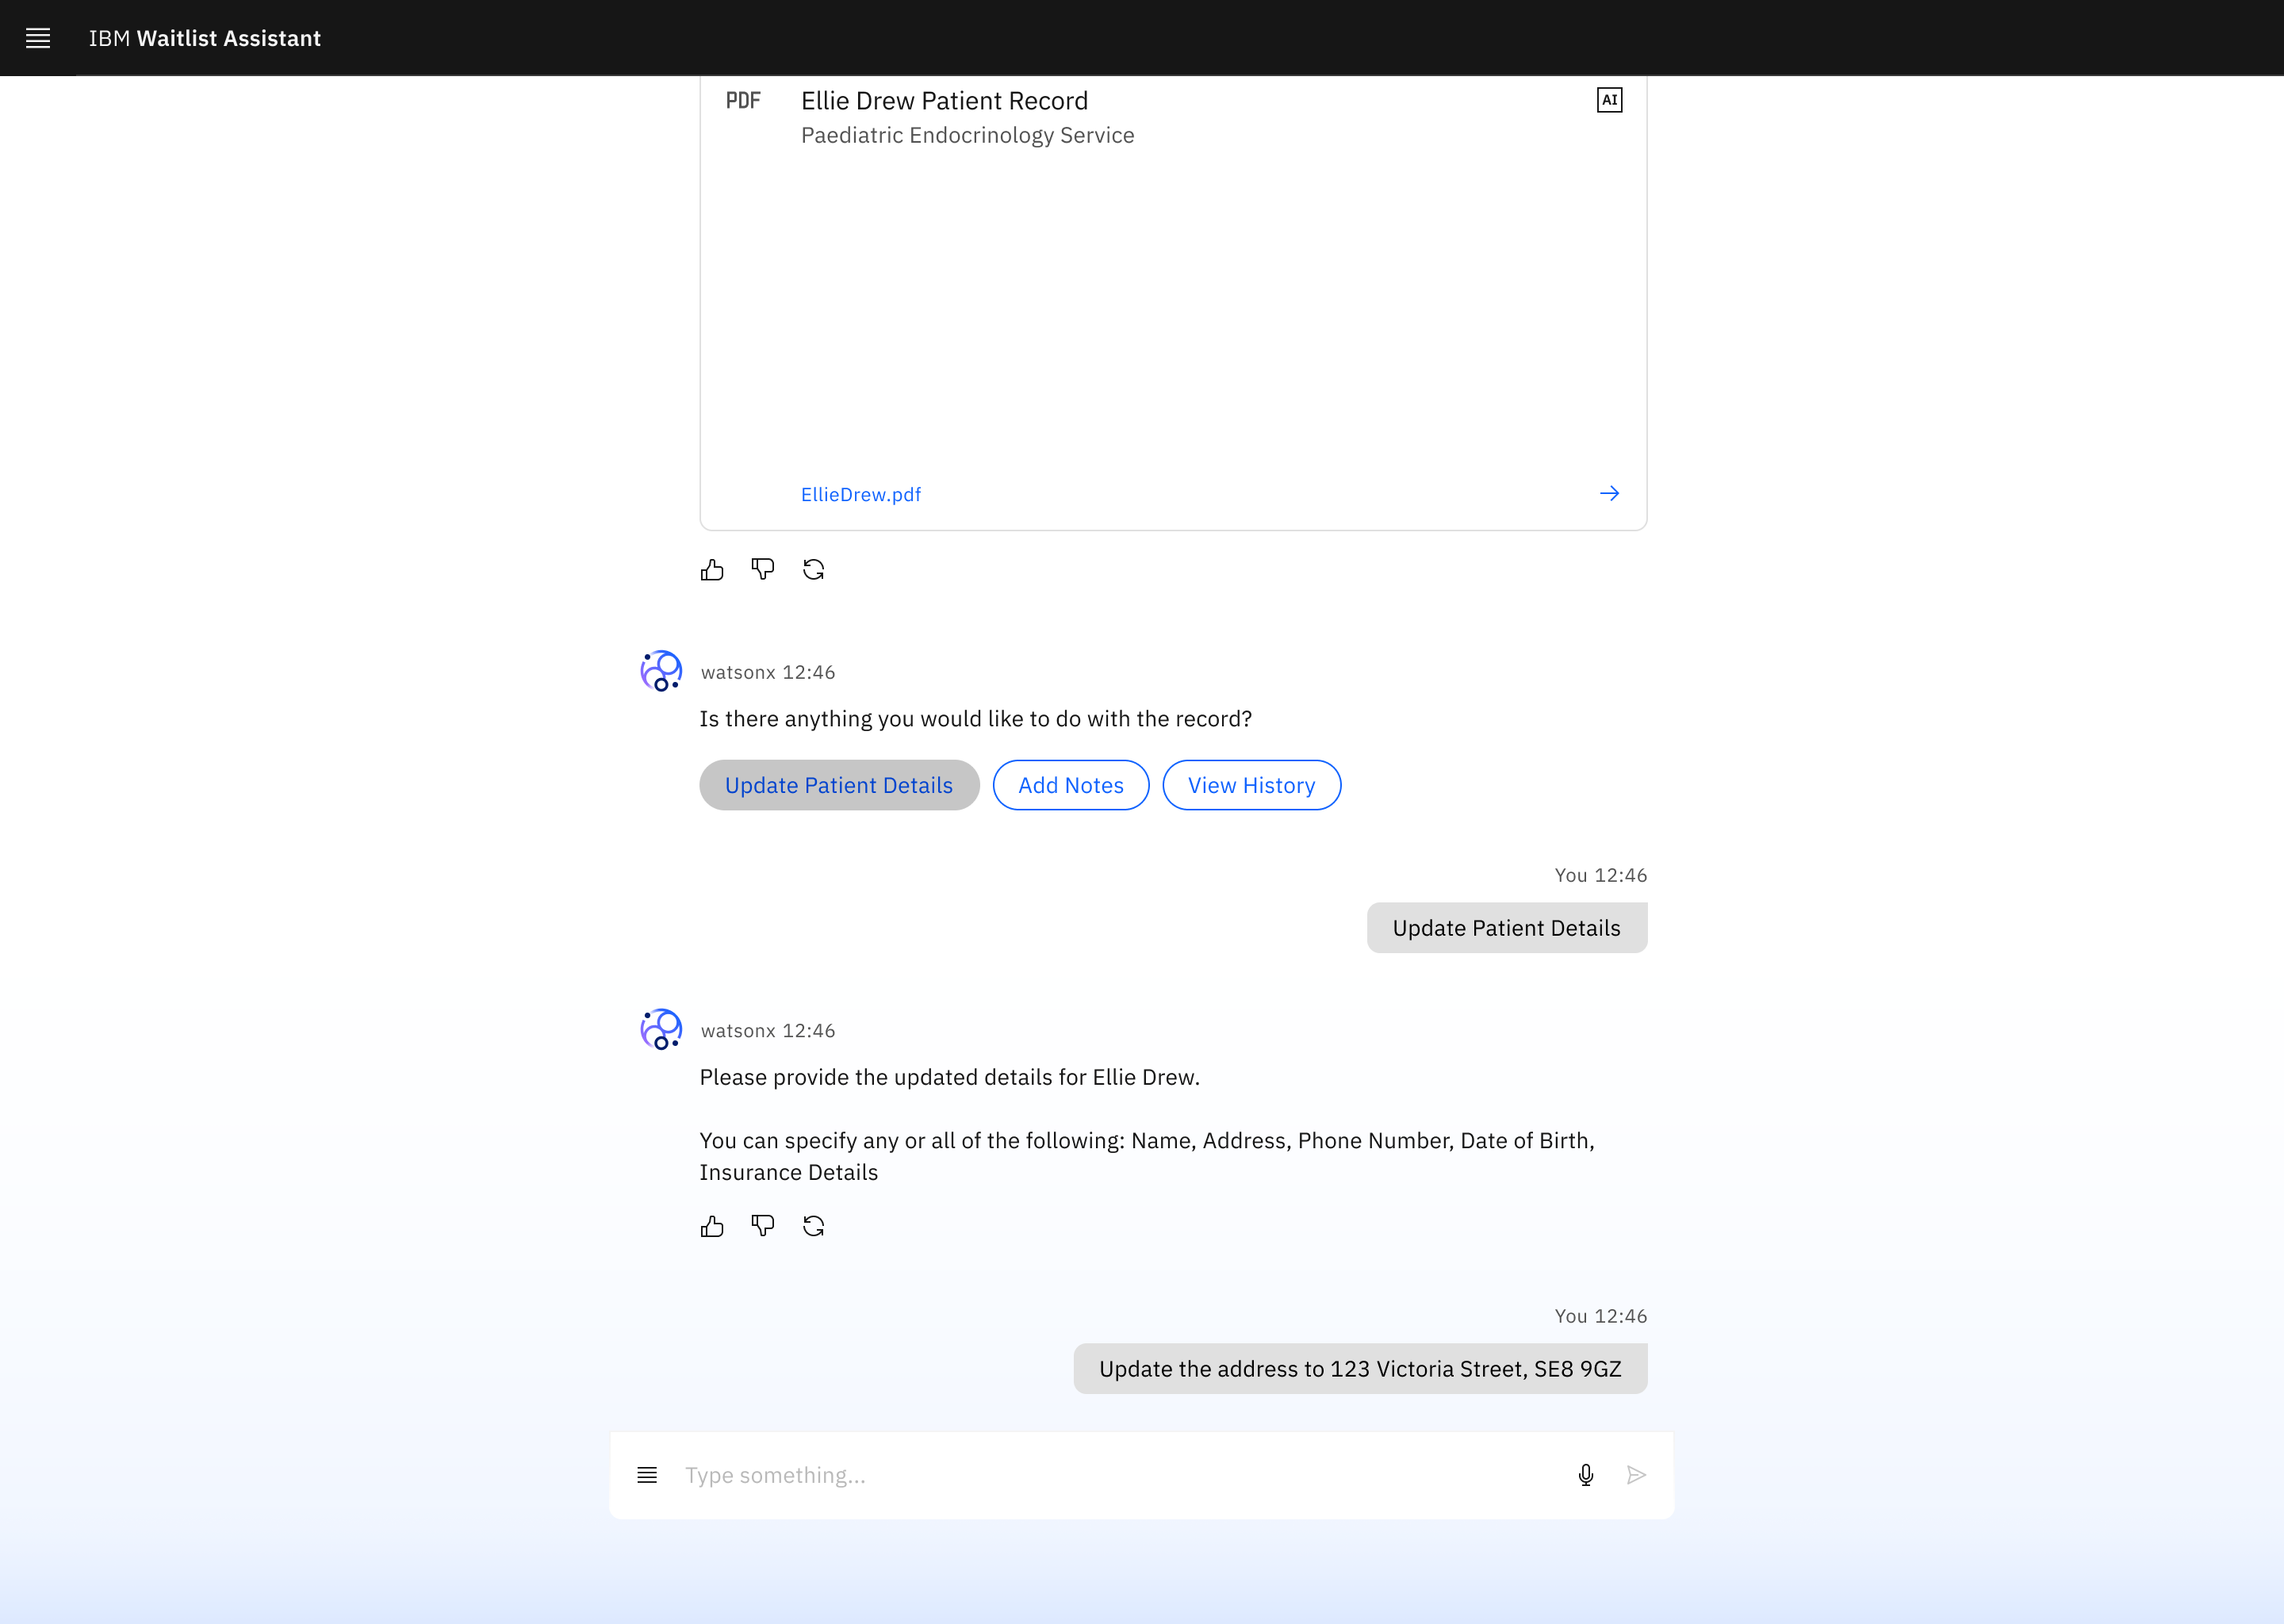This screenshot has width=2284, height=1624.
Task: Click the Ellie Drew Patient Record heading
Action: [944, 101]
